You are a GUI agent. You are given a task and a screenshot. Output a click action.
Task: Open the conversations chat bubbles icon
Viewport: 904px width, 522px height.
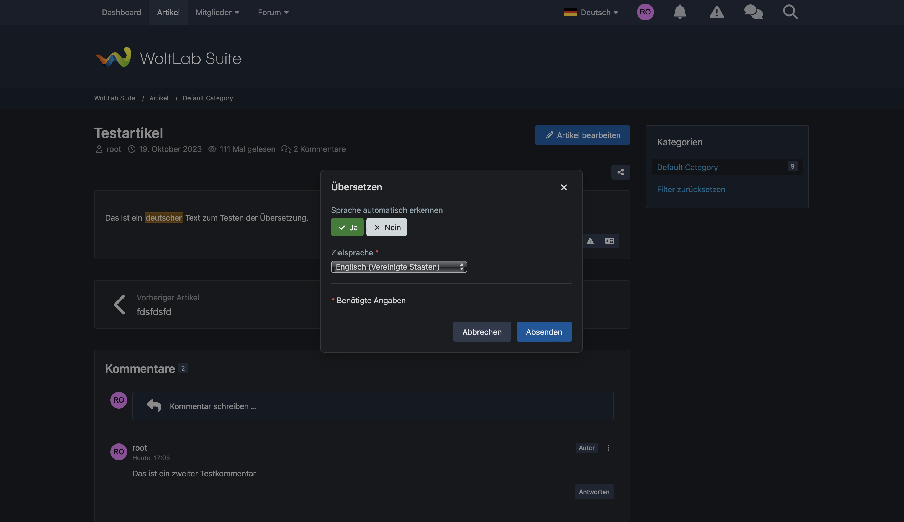[x=753, y=12]
